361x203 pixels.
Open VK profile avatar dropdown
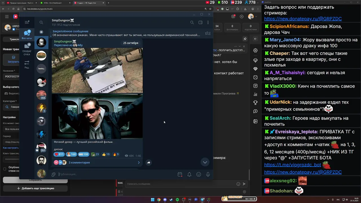tap(252, 17)
